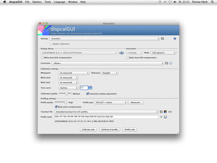
Task: Open Testchart file dropdown
Action: tap(106, 112)
